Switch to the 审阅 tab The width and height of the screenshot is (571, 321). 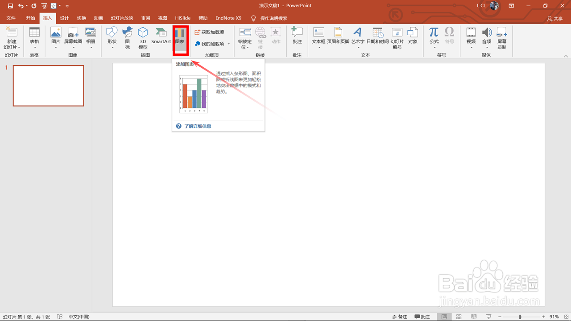[145, 18]
